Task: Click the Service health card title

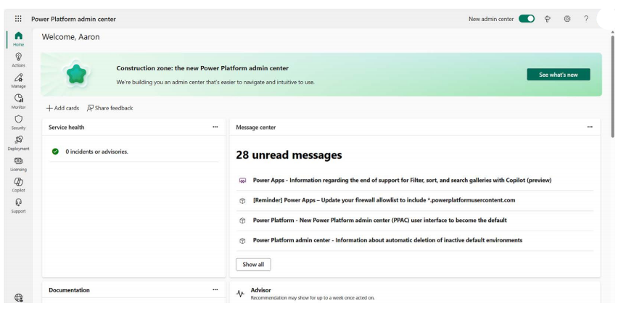Action: pos(66,128)
